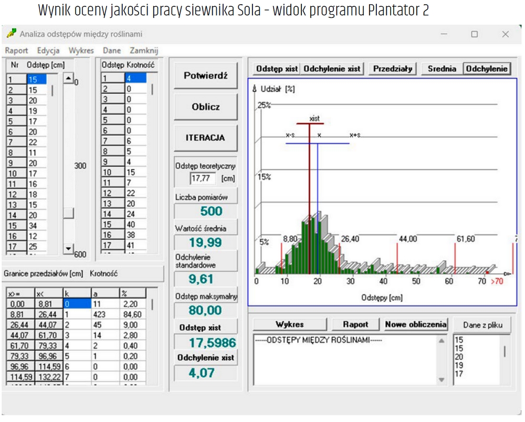Image resolution: width=525 pixels, height=422 pixels.
Task: Click percentage cell 84,60
Action: [x=133, y=314]
